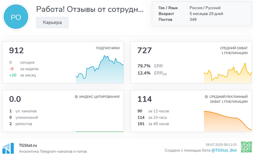Click the 2 репостов row
This screenshot has width=253, height=155.
(21, 124)
